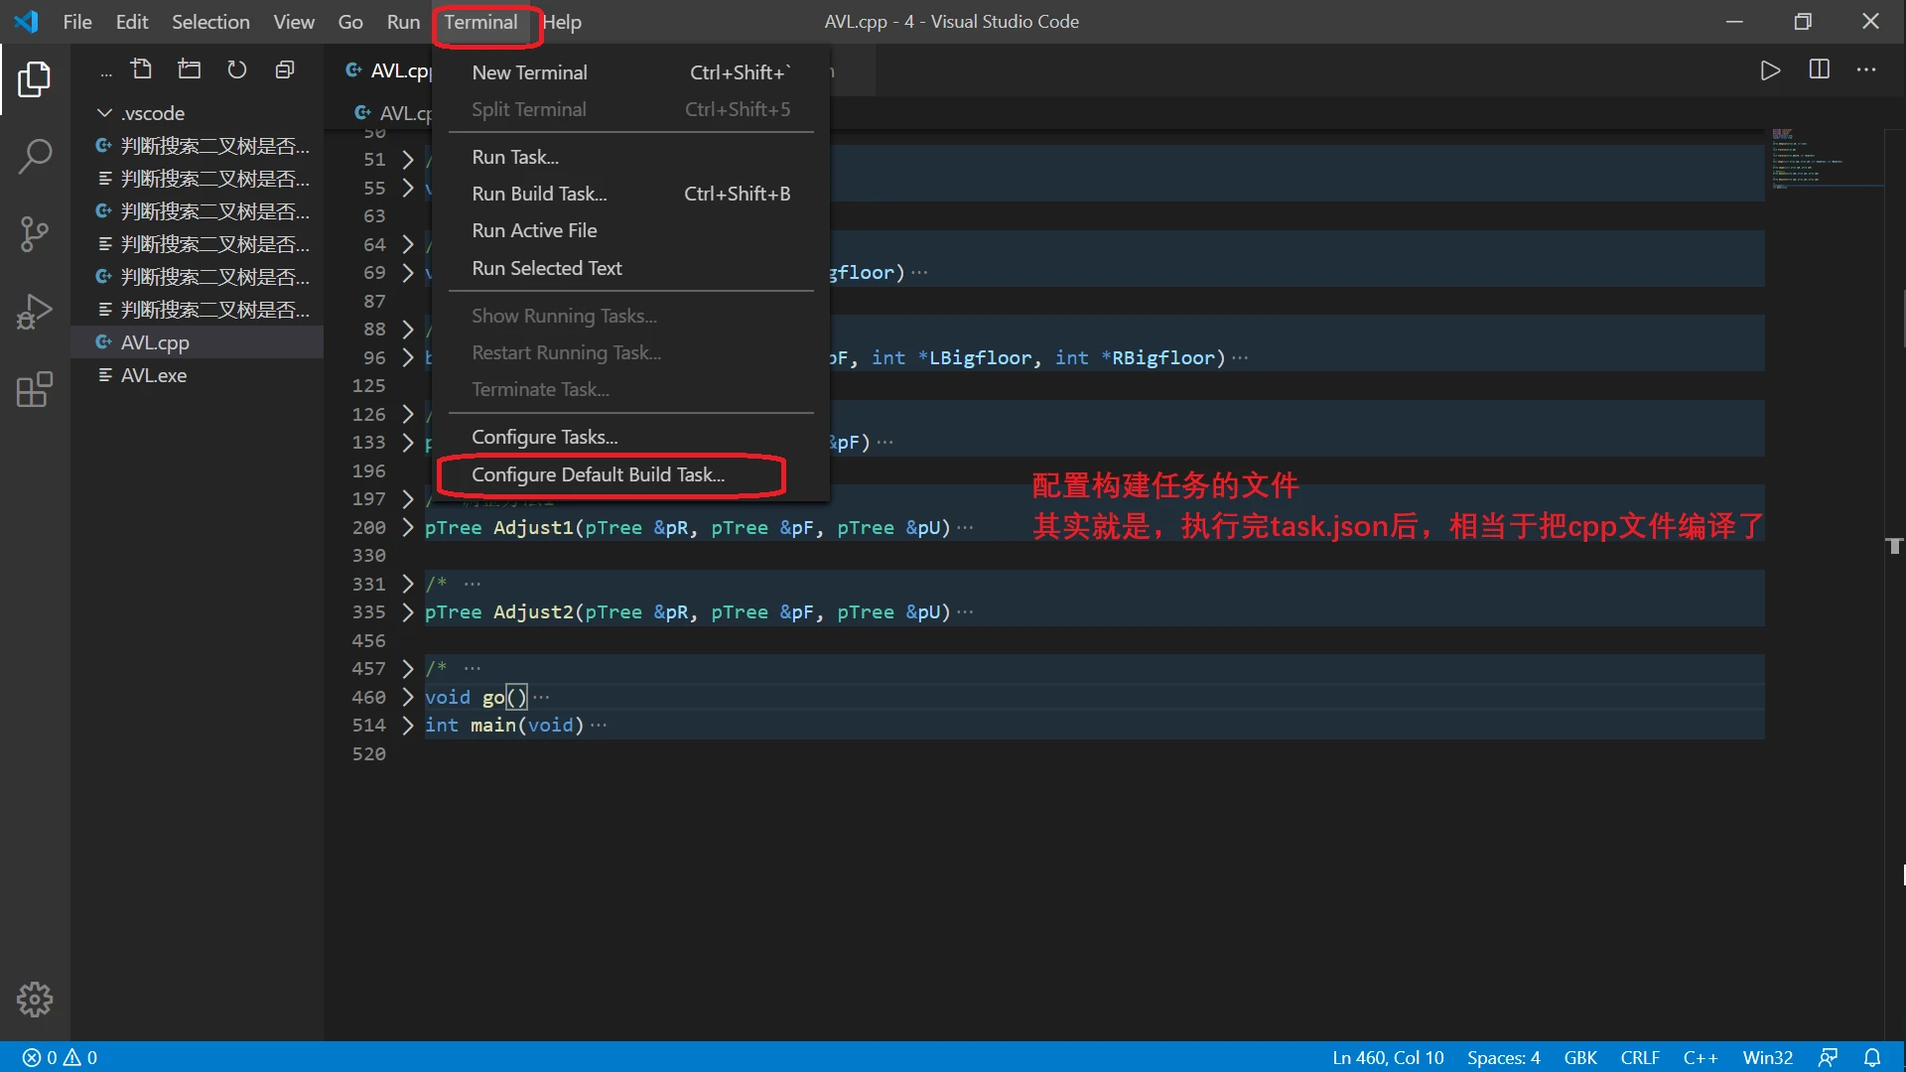Viewport: 1906px width, 1072px height.
Task: Open the Run and Debug view
Action: click(x=35, y=312)
